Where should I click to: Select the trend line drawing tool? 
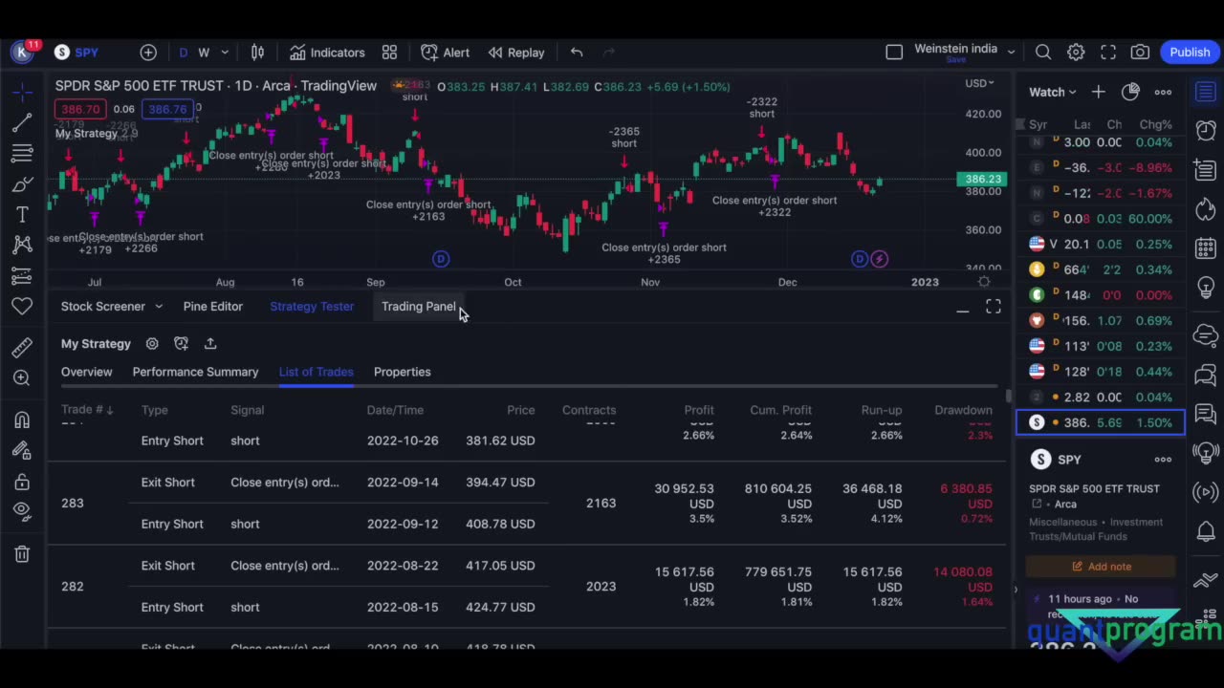tap(22, 122)
